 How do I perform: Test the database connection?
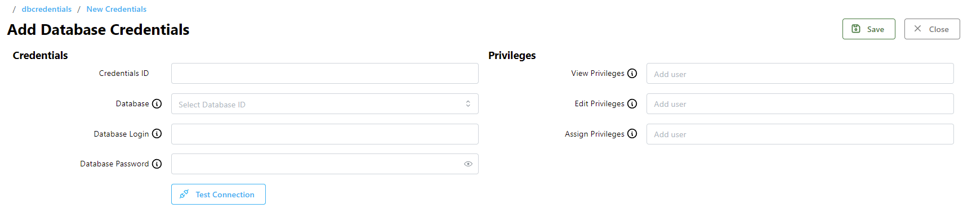coord(219,194)
